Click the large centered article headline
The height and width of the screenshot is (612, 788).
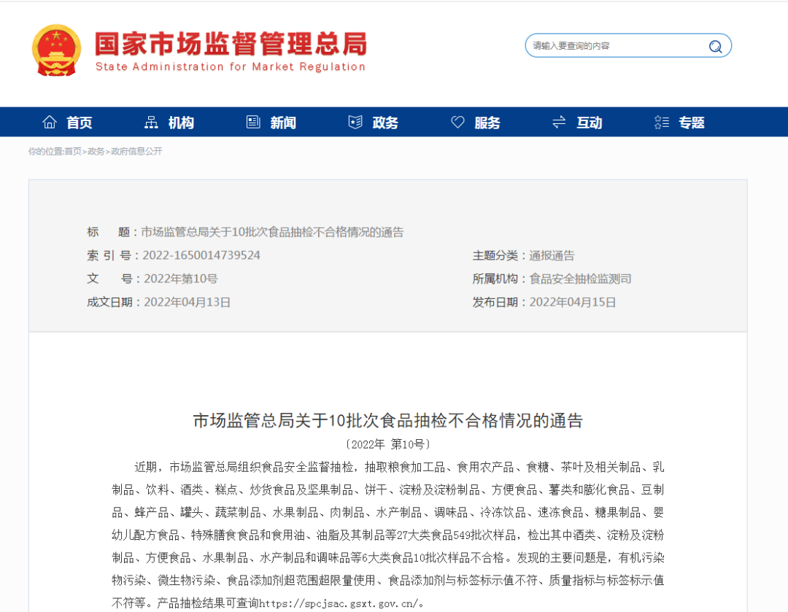pos(387,421)
